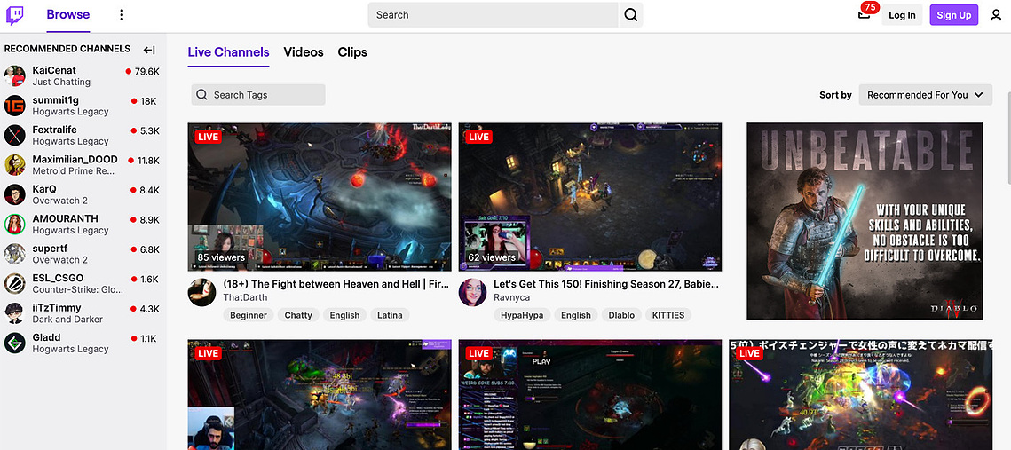Click the Log In button
The height and width of the screenshot is (450, 1011).
902,15
